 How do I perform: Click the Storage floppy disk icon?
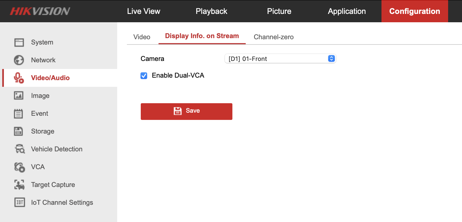(19, 131)
